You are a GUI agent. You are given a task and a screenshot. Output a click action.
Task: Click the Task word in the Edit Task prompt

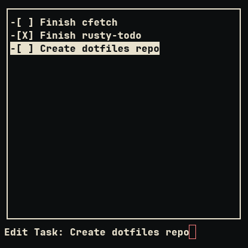[48, 232]
